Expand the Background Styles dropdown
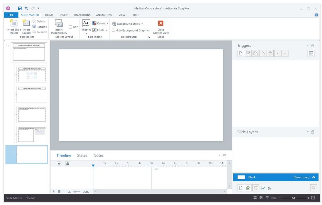The image size is (322, 205). tap(128, 24)
